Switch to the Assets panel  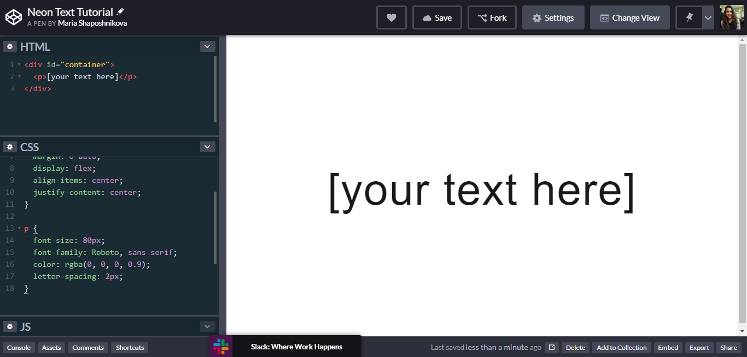[x=51, y=347]
